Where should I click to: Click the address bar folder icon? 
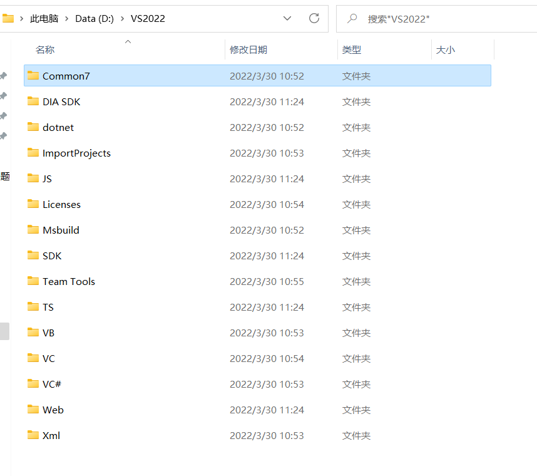click(x=8, y=18)
